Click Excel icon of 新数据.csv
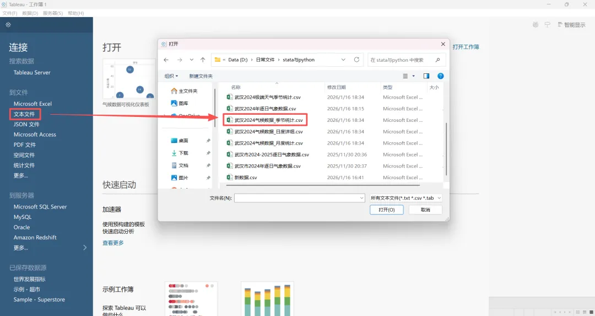Screen dimensions: 595x316 click(x=229, y=178)
